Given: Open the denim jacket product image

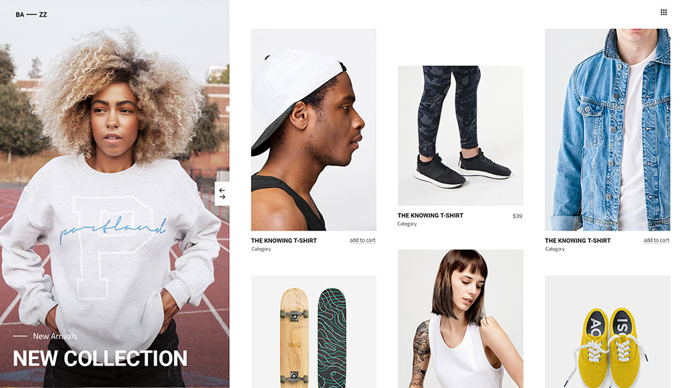Looking at the screenshot, I should tap(608, 130).
